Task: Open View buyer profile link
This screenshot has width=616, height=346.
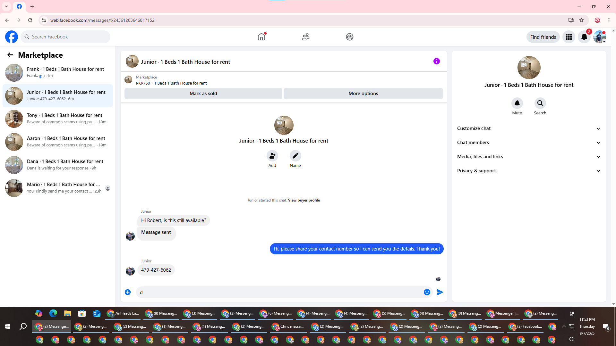Action: 304,200
